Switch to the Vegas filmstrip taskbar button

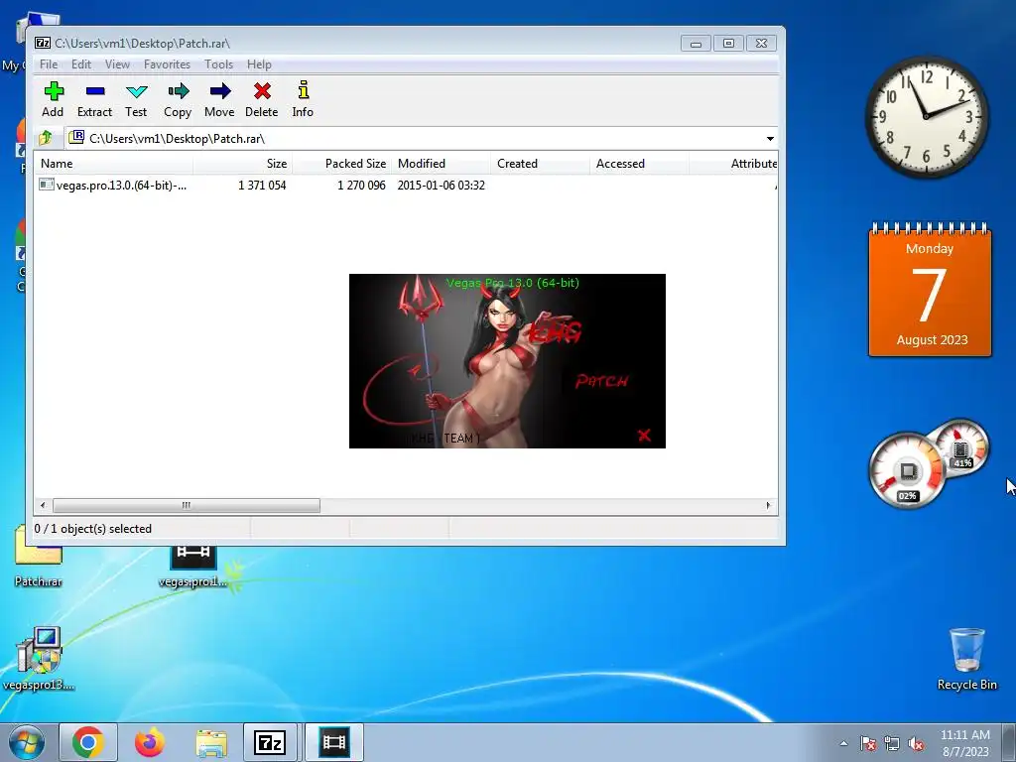(x=333, y=742)
